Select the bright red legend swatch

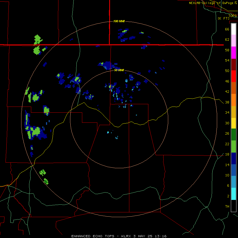point(234,76)
